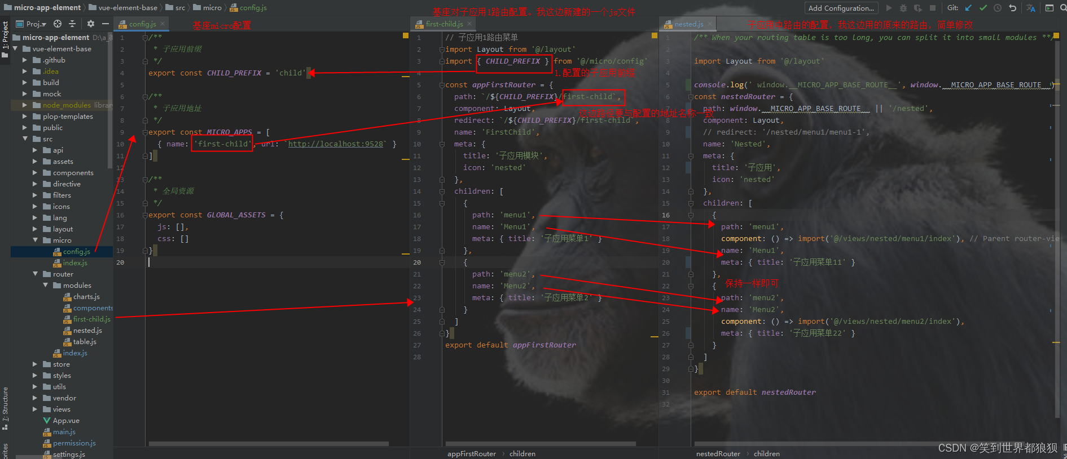Click the Run (play) toolbar icon
The image size is (1067, 459).
pos(889,8)
